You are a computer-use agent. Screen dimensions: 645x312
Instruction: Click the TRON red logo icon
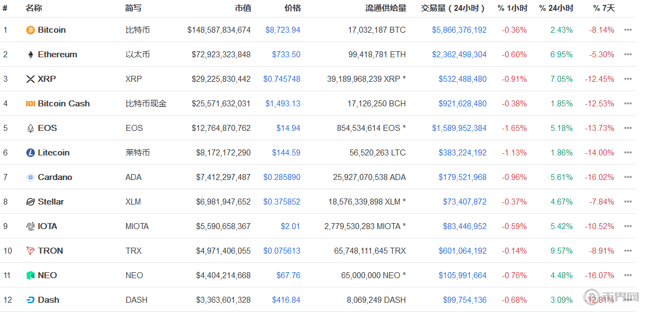tap(31, 251)
